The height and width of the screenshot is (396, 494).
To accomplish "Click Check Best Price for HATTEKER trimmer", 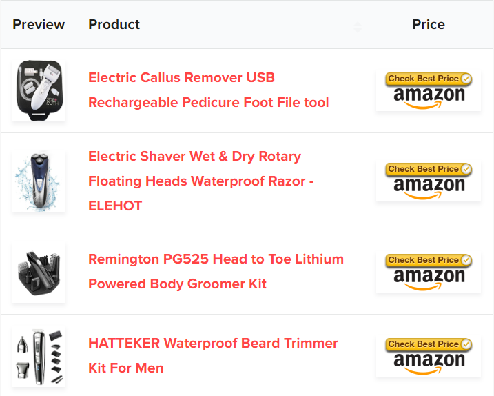I will (428, 344).
